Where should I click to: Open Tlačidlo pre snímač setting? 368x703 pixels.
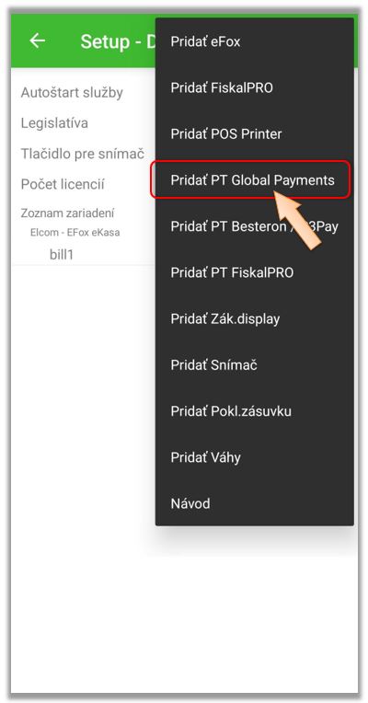(x=83, y=154)
